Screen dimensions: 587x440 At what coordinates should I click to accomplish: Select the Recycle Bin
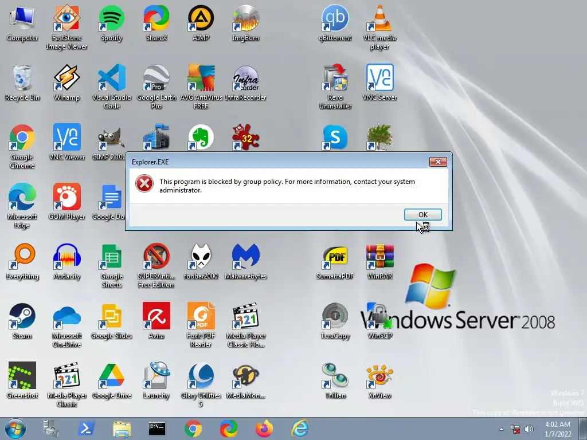(x=22, y=82)
